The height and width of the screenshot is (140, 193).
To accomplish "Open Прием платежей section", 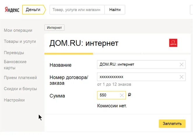I will [x=20, y=78].
